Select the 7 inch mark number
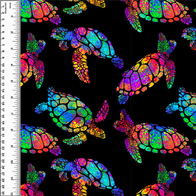The width and height of the screenshot is (196, 196). click(12, 114)
